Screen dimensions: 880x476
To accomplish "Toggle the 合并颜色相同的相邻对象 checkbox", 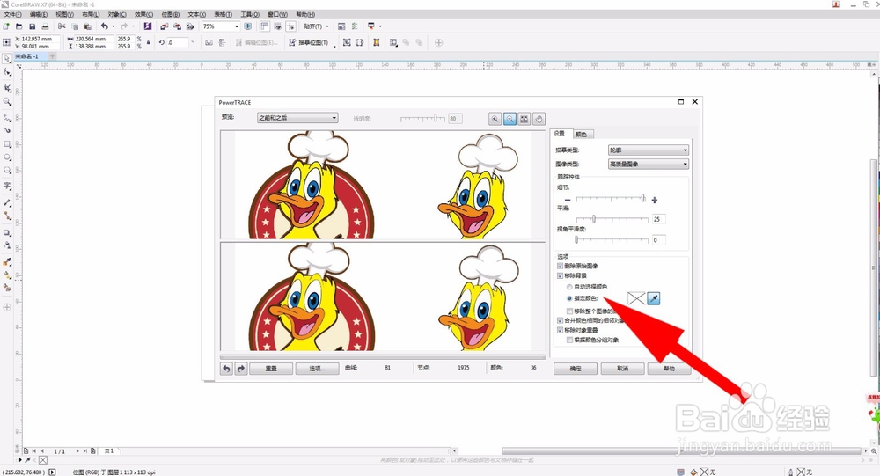I will pyautogui.click(x=560, y=320).
